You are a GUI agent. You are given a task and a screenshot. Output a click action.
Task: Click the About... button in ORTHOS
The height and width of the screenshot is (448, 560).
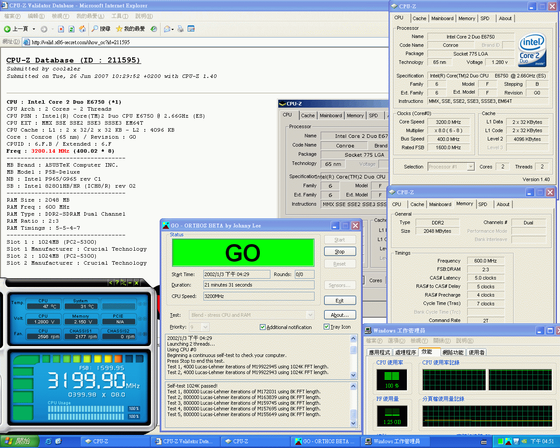pos(340,315)
